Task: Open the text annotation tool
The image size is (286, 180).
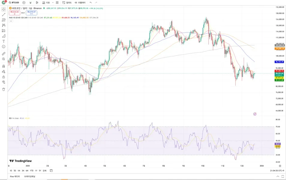Action: click(x=4, y=41)
